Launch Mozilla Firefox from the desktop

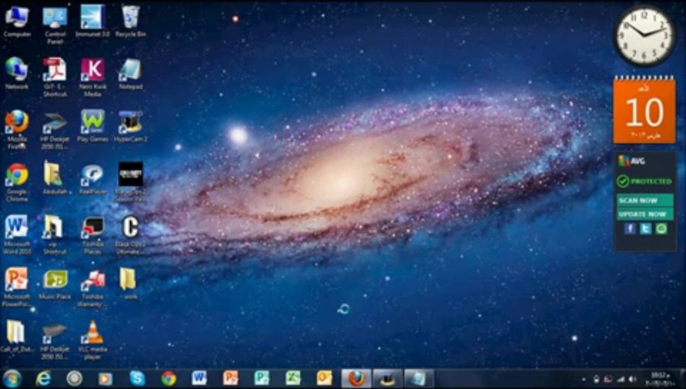(17, 129)
